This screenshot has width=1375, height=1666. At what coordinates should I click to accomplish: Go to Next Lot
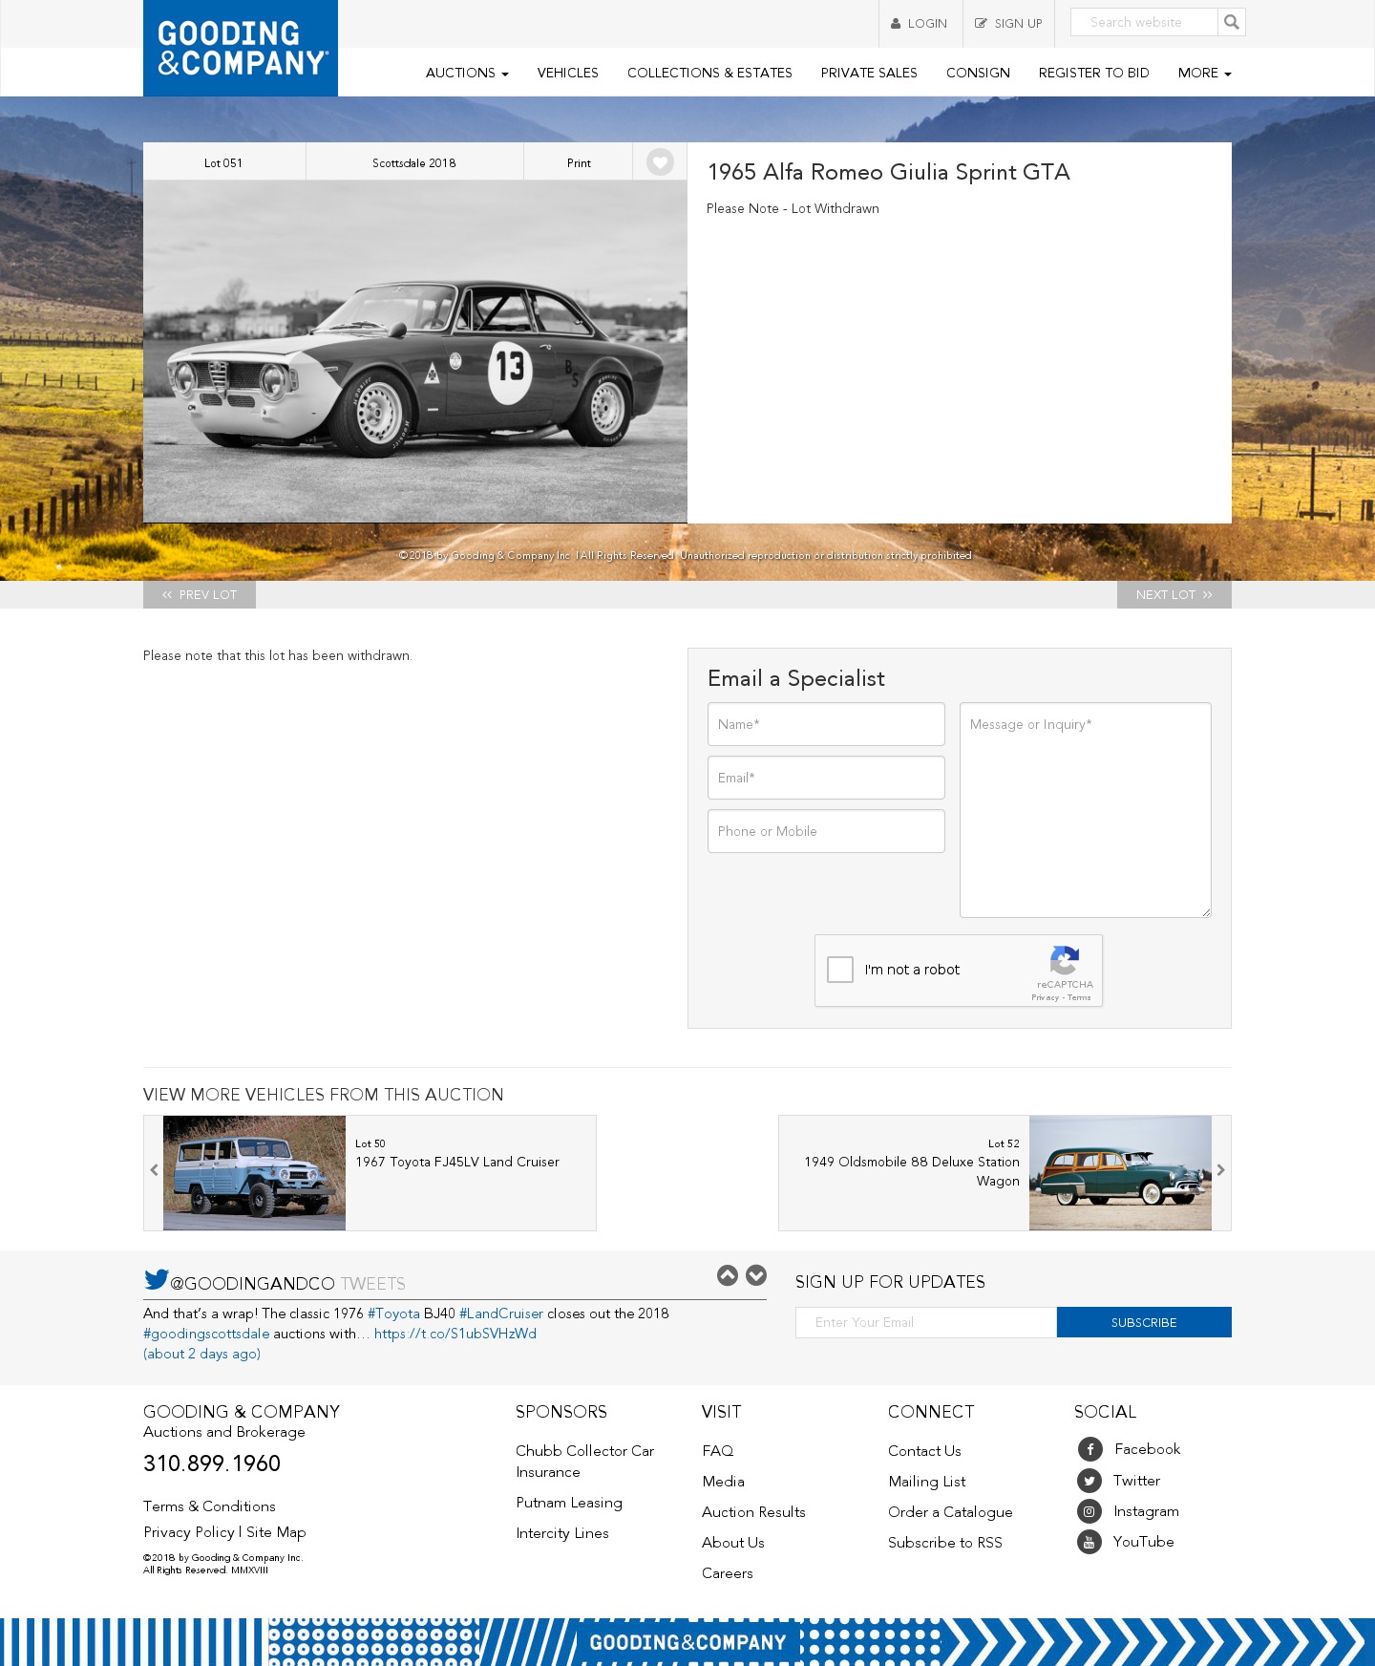tap(1174, 594)
